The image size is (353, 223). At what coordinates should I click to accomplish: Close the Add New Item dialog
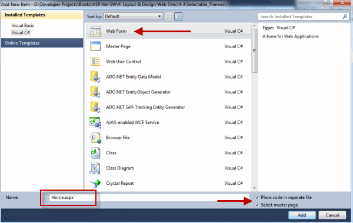[x=342, y=2]
